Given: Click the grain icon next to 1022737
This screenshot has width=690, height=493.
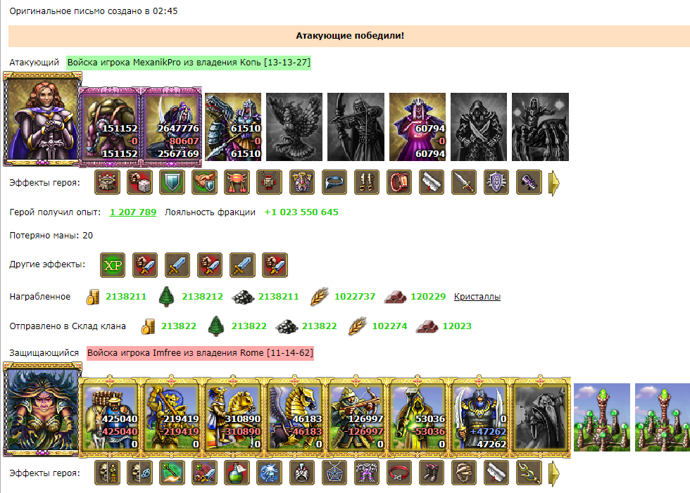Looking at the screenshot, I should tap(320, 297).
